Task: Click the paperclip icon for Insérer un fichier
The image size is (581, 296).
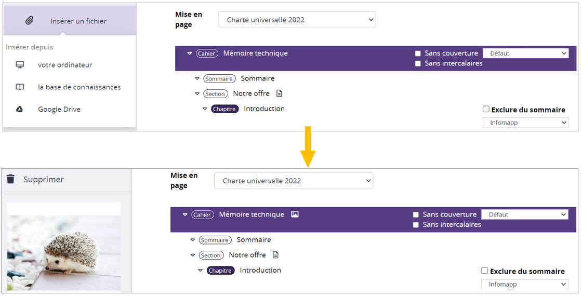Action: (30, 21)
